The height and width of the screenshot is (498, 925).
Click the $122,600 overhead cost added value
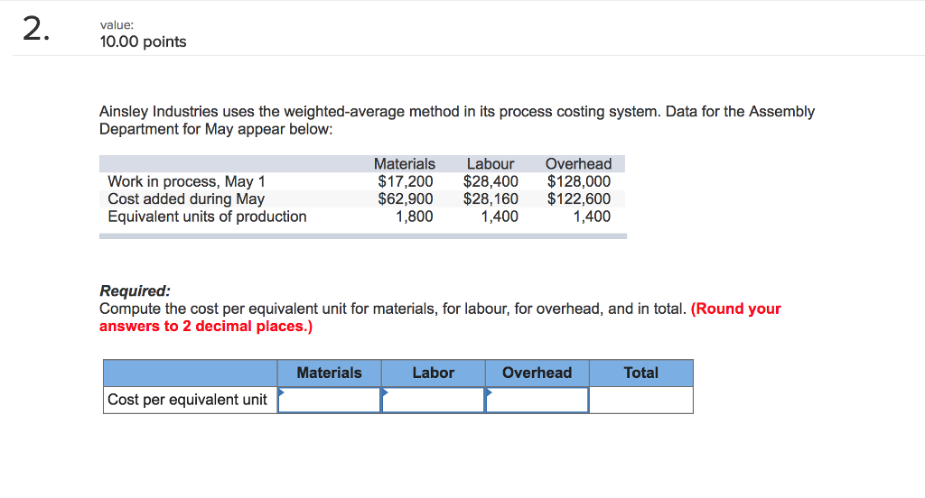tap(579, 199)
